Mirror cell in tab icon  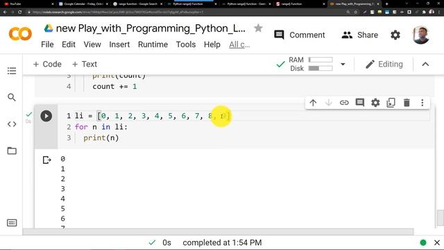(x=391, y=103)
